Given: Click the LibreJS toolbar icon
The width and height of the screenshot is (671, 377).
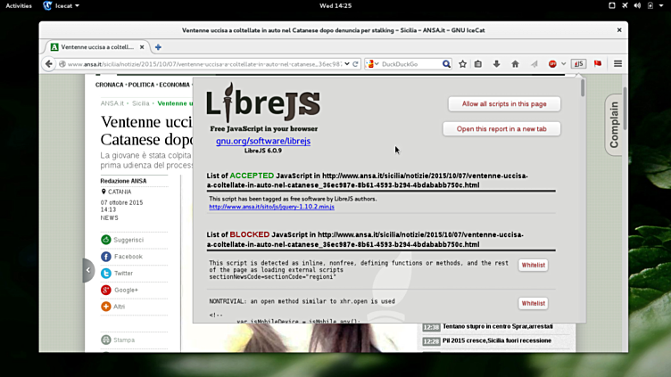Looking at the screenshot, I should click(x=578, y=64).
